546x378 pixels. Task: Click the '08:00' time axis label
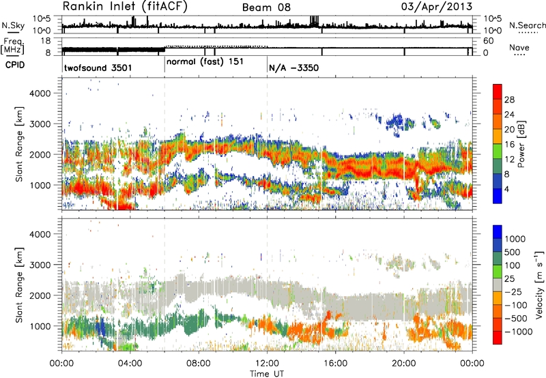click(x=199, y=364)
